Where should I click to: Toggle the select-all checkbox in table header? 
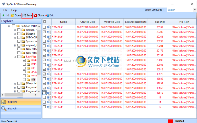[x=44, y=22]
